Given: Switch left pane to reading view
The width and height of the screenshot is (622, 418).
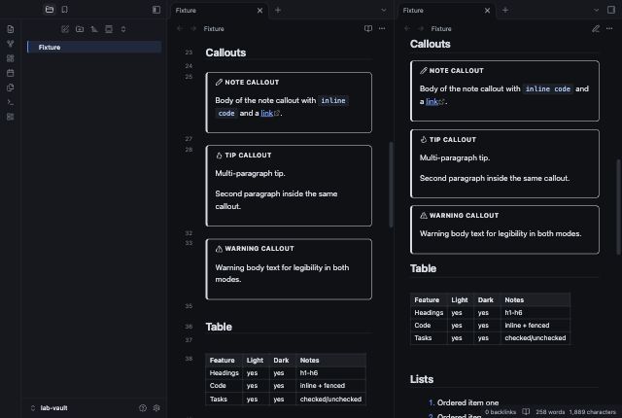Looking at the screenshot, I should point(368,28).
